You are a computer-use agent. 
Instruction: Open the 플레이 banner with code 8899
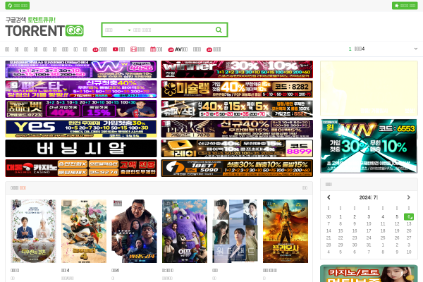[x=237, y=148]
